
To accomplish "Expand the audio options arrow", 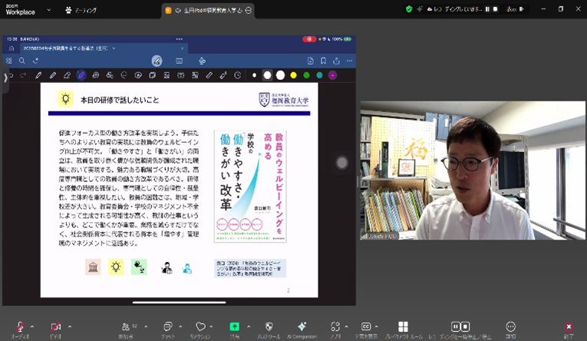I will coord(32,326).
